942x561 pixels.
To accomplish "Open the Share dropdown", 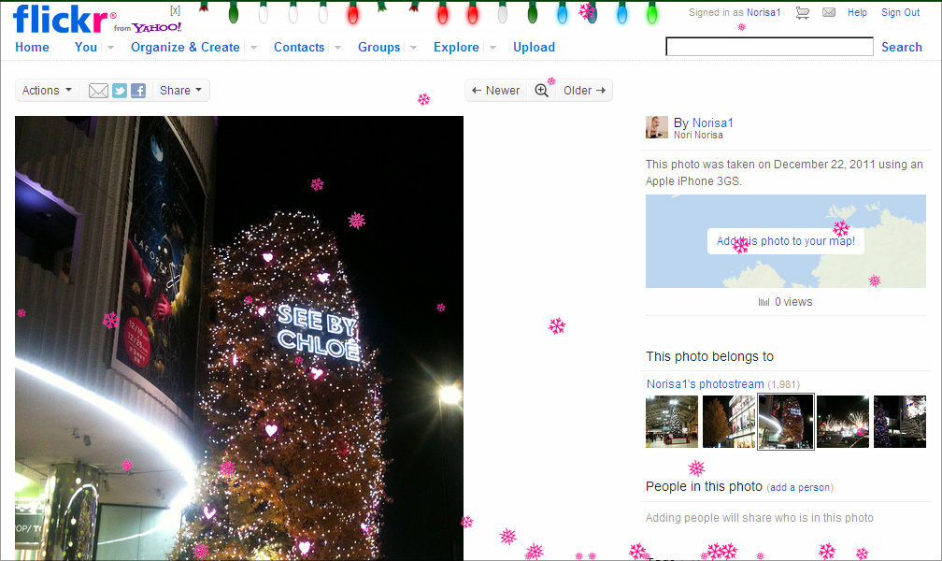I will pos(181,90).
